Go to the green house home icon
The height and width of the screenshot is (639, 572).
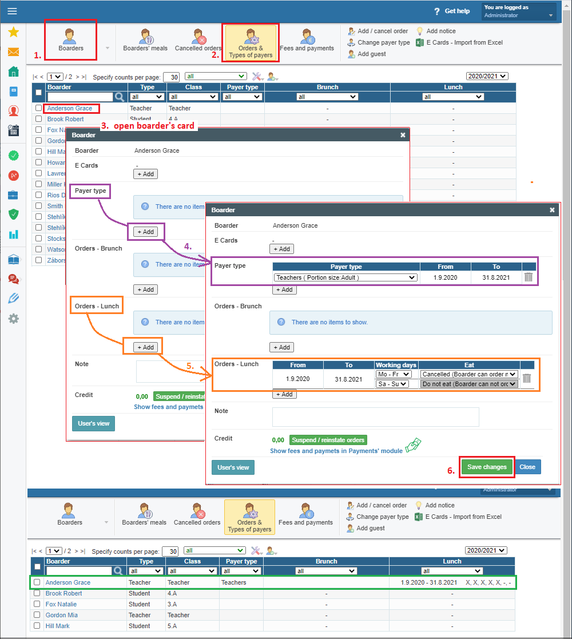click(x=14, y=72)
